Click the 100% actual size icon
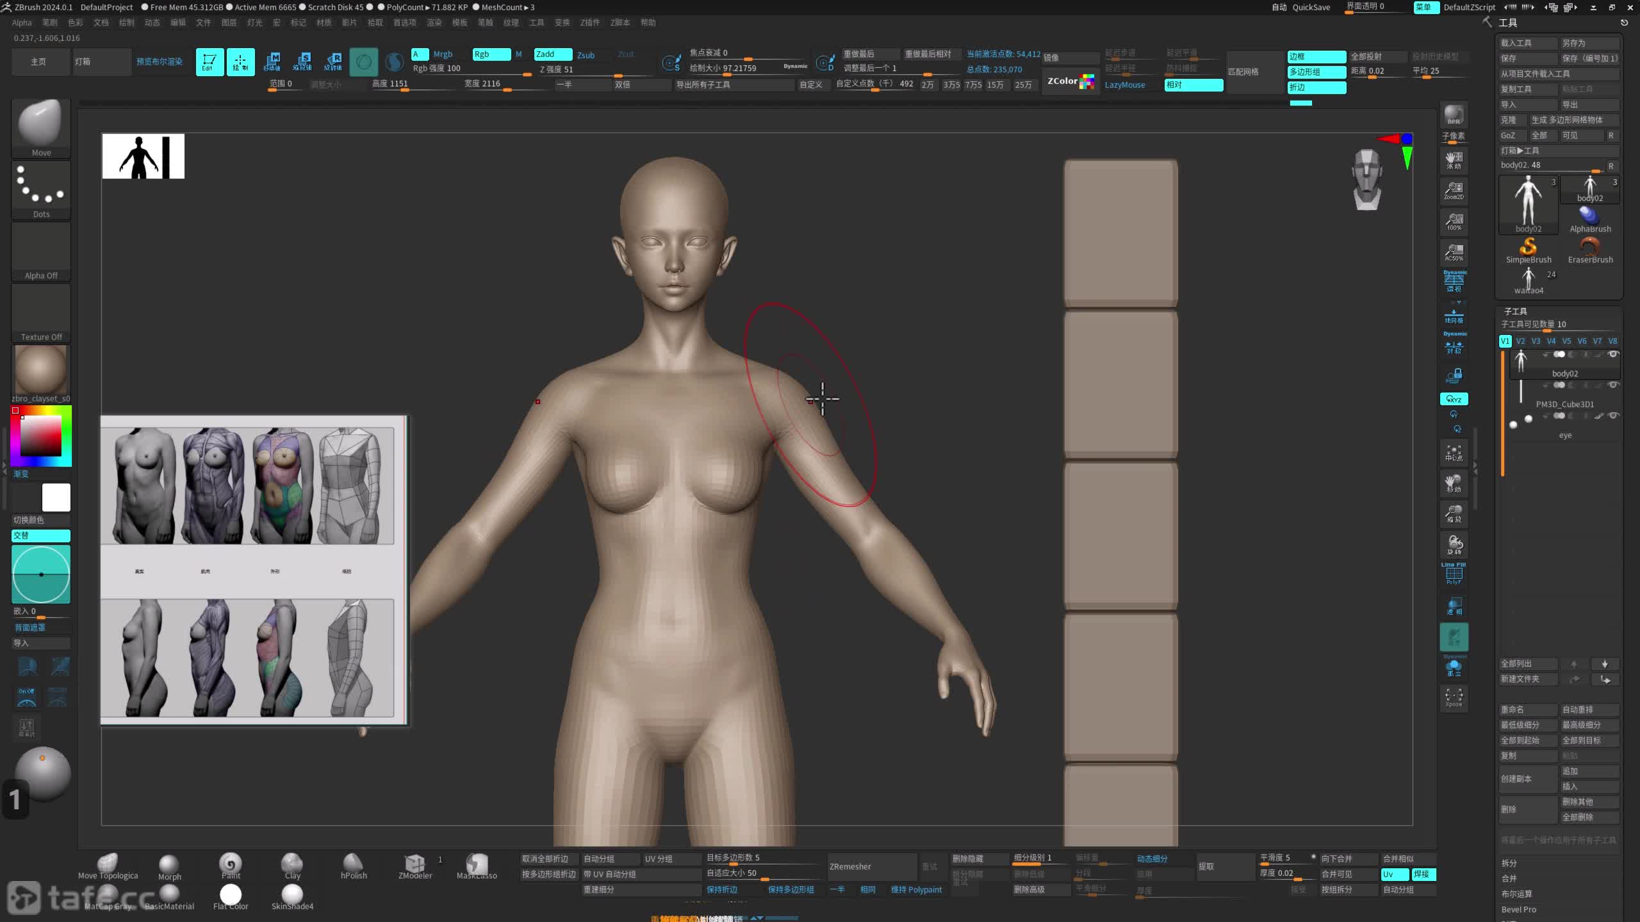 coord(1454,221)
